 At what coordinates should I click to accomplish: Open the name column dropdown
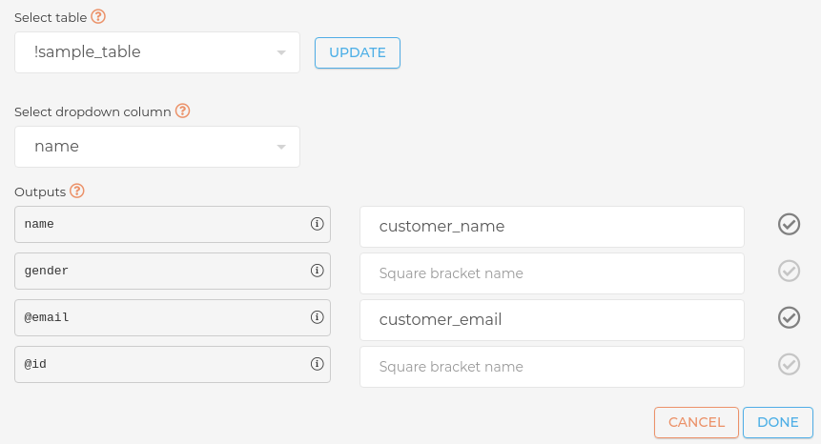[x=157, y=147]
